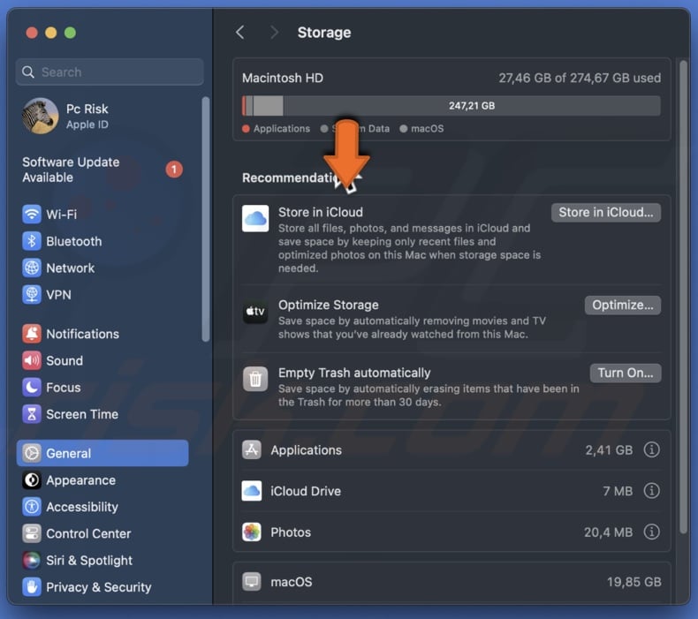Click the Search field in sidebar
This screenshot has height=619, width=698.
[110, 72]
